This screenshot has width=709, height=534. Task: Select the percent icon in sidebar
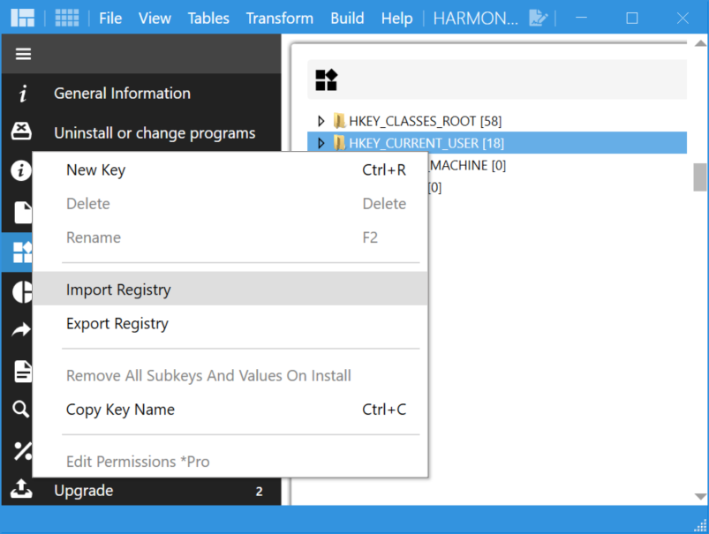coord(23,451)
